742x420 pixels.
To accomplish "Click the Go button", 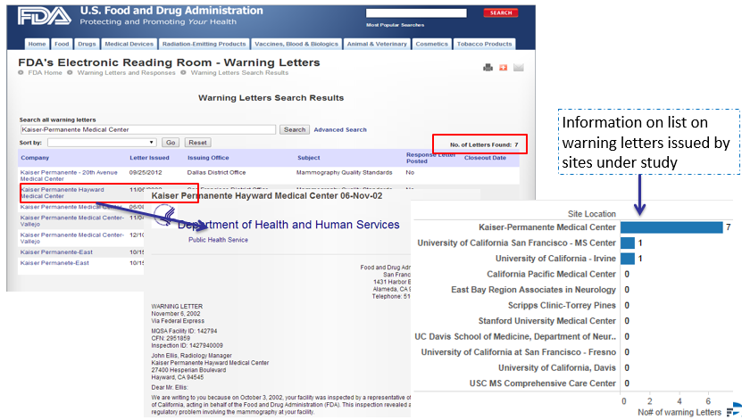I will (171, 142).
